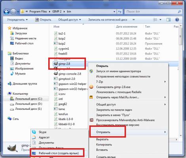Toggle the preview pane icon
Image resolution: width=186 pixels, height=158 pixels.
(168, 20)
